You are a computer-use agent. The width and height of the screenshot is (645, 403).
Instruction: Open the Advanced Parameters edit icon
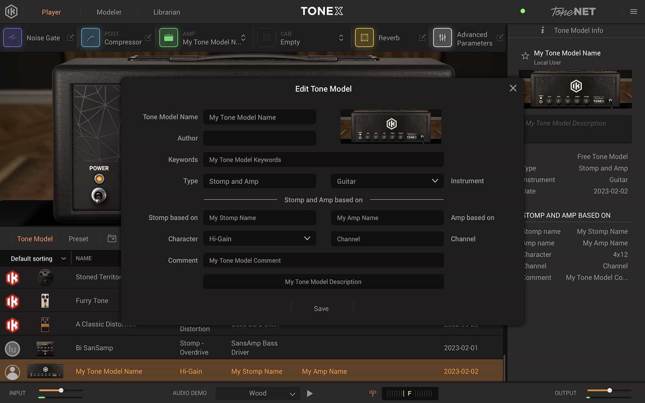coord(500,38)
